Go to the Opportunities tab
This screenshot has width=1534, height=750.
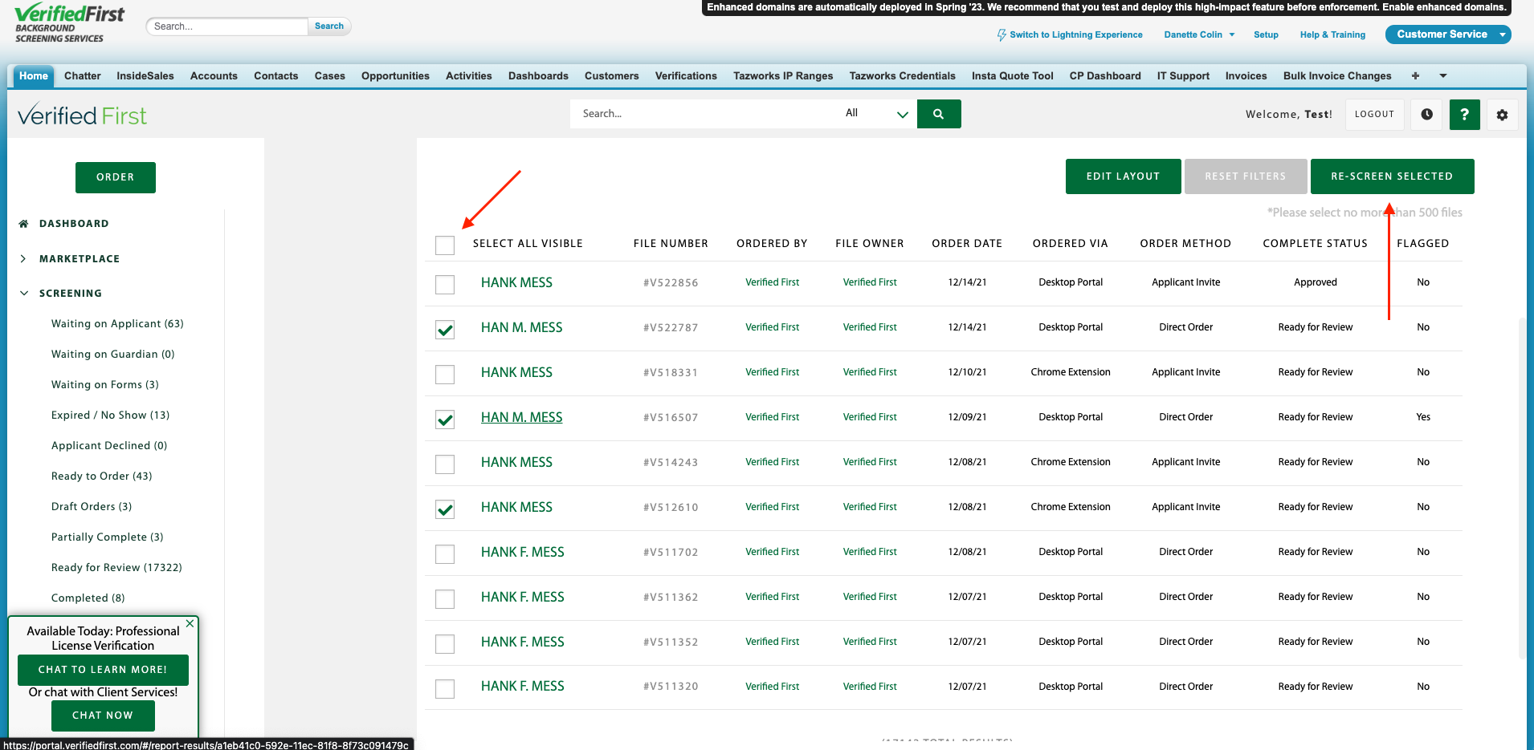[395, 75]
